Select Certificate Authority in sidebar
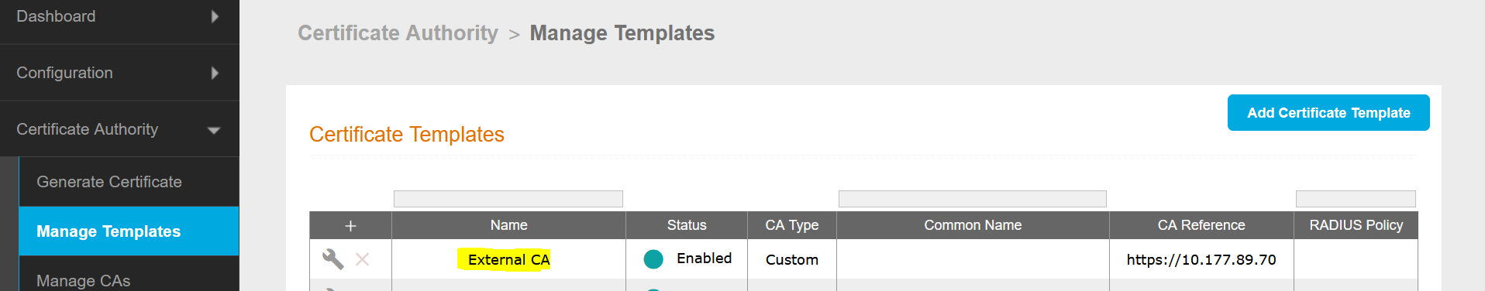1485x291 pixels. coord(119,129)
